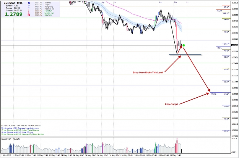This screenshot has height=158, width=239.
Task: Click the DS3* support level label
Action: click(x=226, y=82)
